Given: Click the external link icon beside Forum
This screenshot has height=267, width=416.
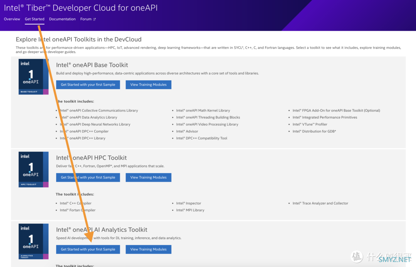Looking at the screenshot, I should click(94, 19).
